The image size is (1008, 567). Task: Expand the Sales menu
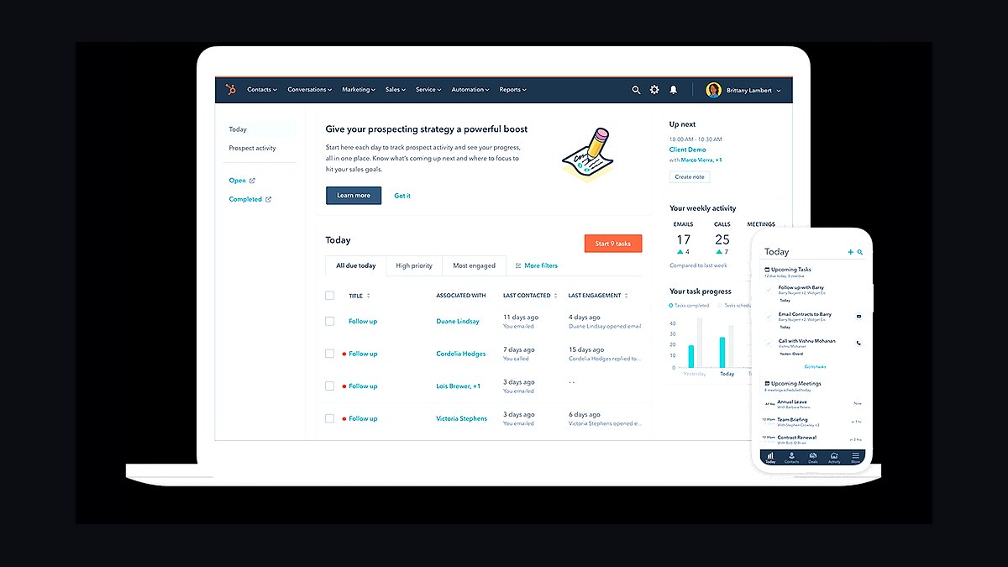[x=396, y=90]
